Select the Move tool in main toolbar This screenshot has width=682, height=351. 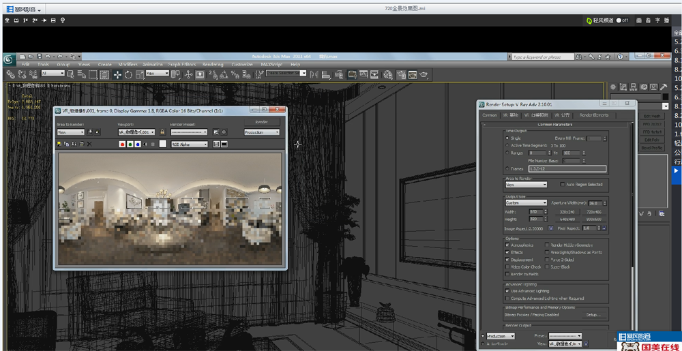[x=117, y=74]
